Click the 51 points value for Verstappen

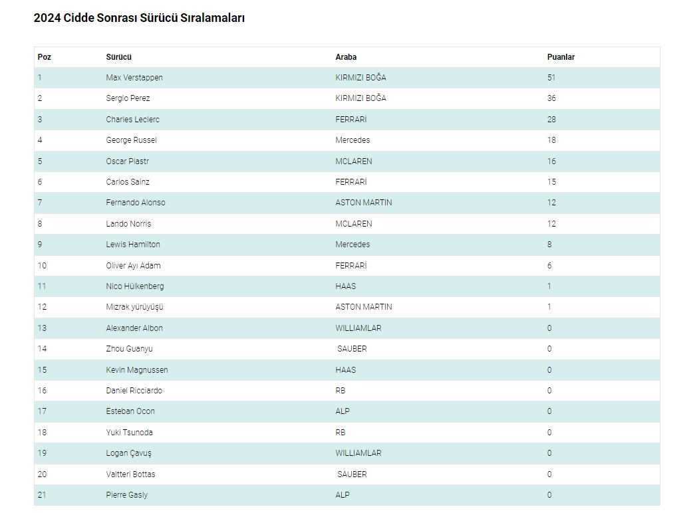[551, 78]
